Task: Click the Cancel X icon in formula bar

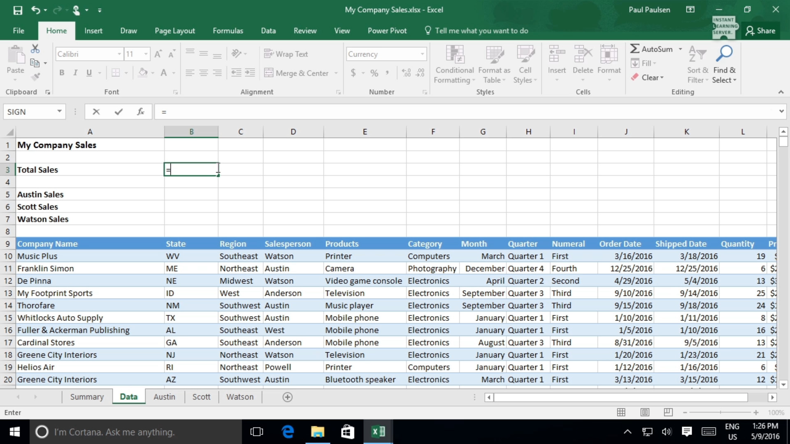Action: [96, 112]
